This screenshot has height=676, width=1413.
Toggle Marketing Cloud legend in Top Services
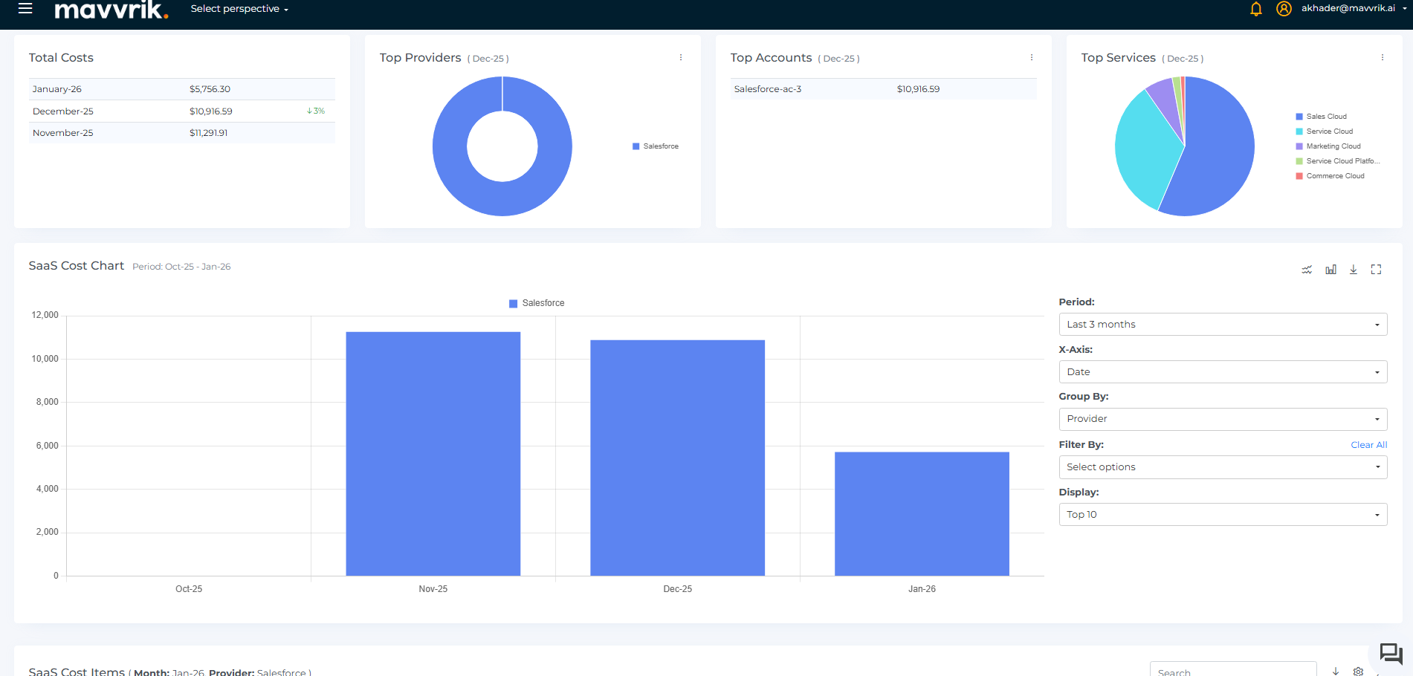(1333, 146)
